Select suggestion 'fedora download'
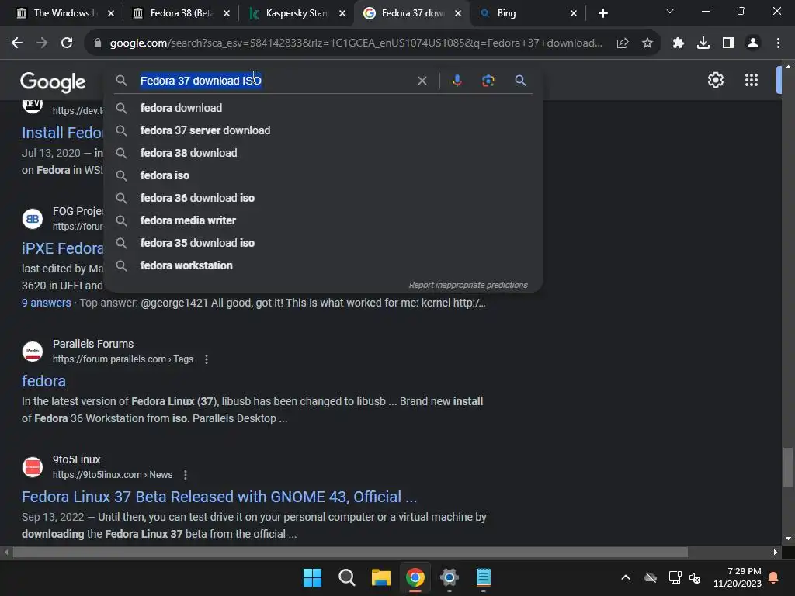Screen dimensions: 795x596 click(x=323, y=108)
